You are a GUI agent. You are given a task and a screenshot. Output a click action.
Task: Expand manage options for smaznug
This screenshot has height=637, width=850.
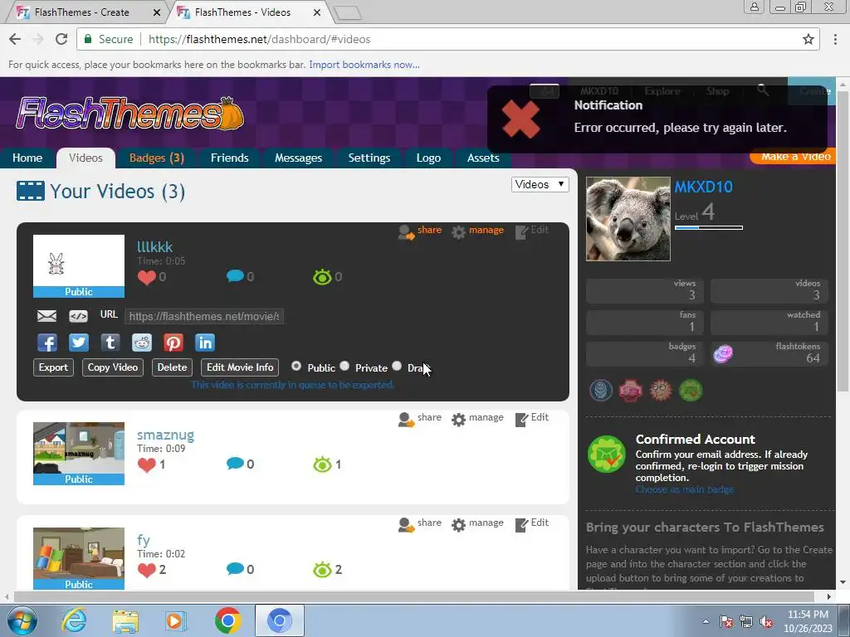click(x=477, y=418)
